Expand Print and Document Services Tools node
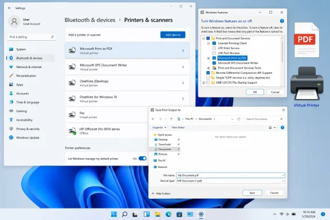 point(209,68)
